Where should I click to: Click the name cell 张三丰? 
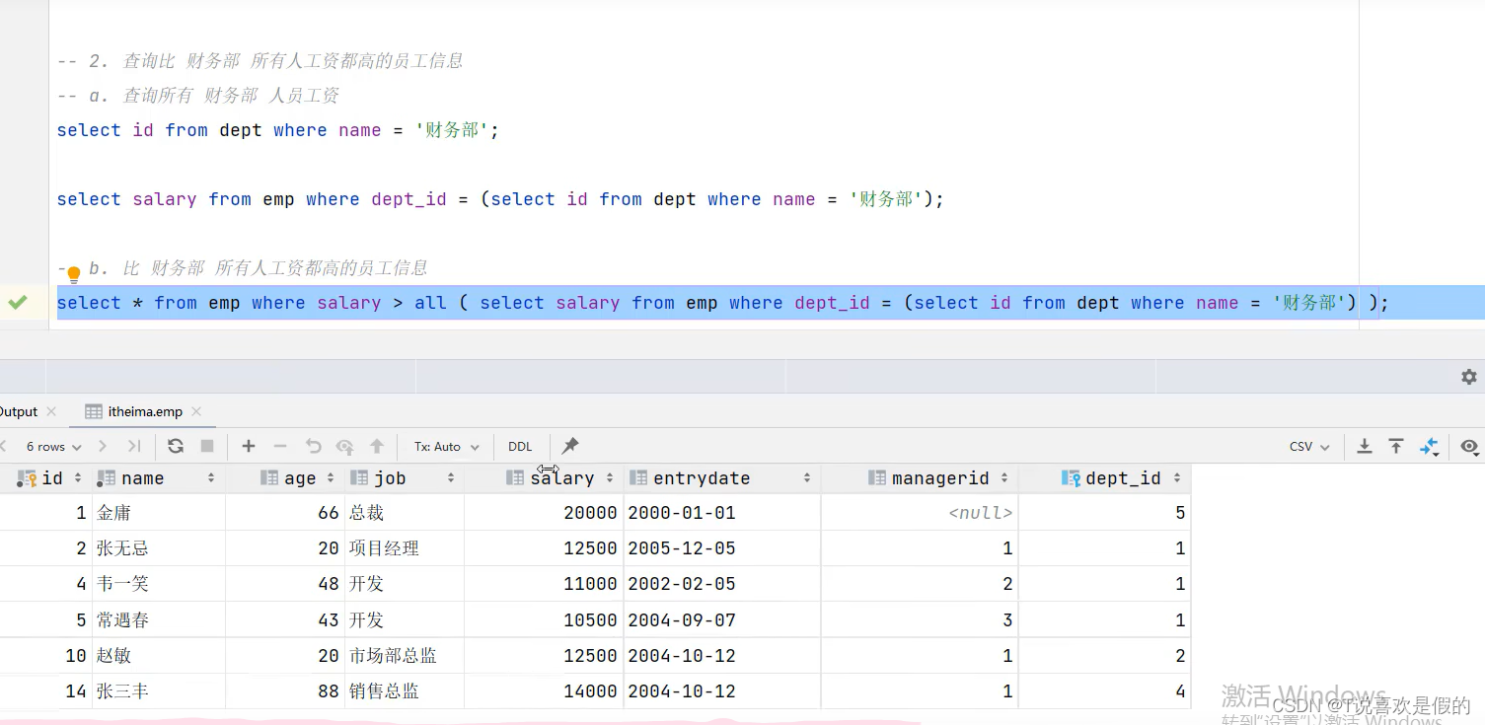point(160,691)
